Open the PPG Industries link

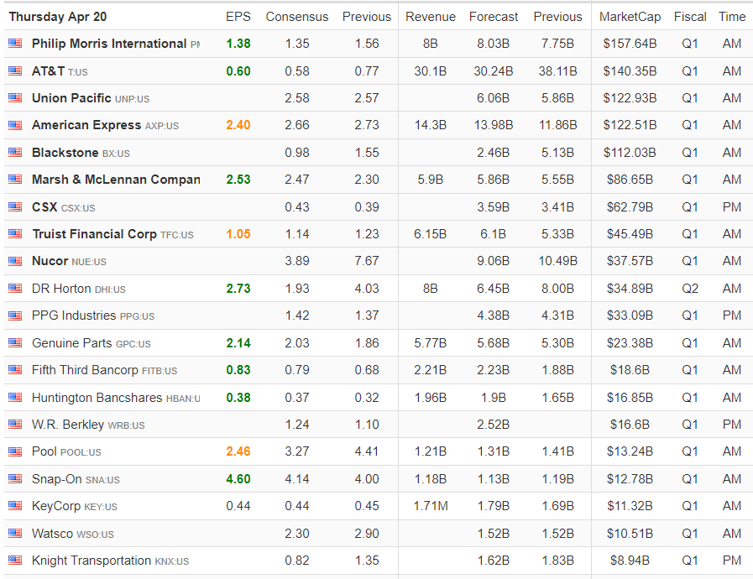pyautogui.click(x=74, y=316)
